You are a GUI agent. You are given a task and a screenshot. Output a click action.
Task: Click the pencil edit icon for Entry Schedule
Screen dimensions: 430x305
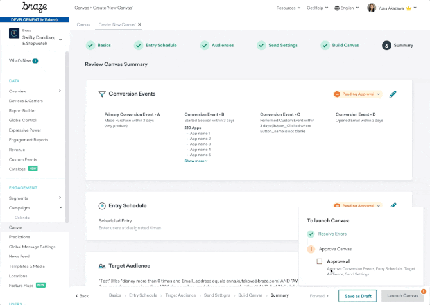click(393, 205)
